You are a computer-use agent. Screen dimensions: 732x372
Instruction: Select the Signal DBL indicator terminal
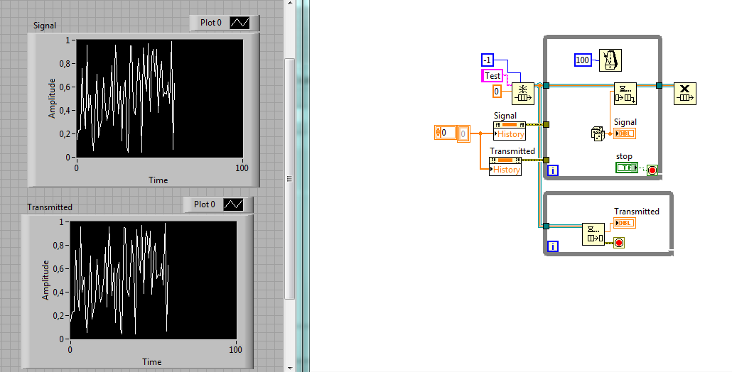click(625, 133)
